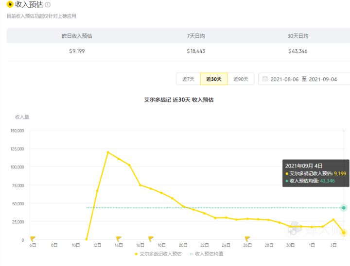Screen dimensions: 350x266
Task: Click the 收入量 axis title
Action: pyautogui.click(x=22, y=117)
